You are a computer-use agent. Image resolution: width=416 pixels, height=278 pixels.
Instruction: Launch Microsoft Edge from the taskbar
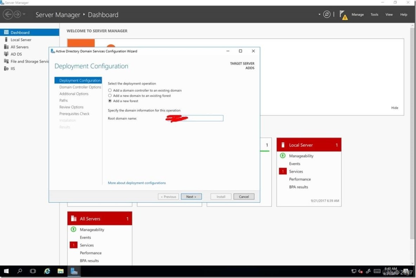tap(47, 271)
